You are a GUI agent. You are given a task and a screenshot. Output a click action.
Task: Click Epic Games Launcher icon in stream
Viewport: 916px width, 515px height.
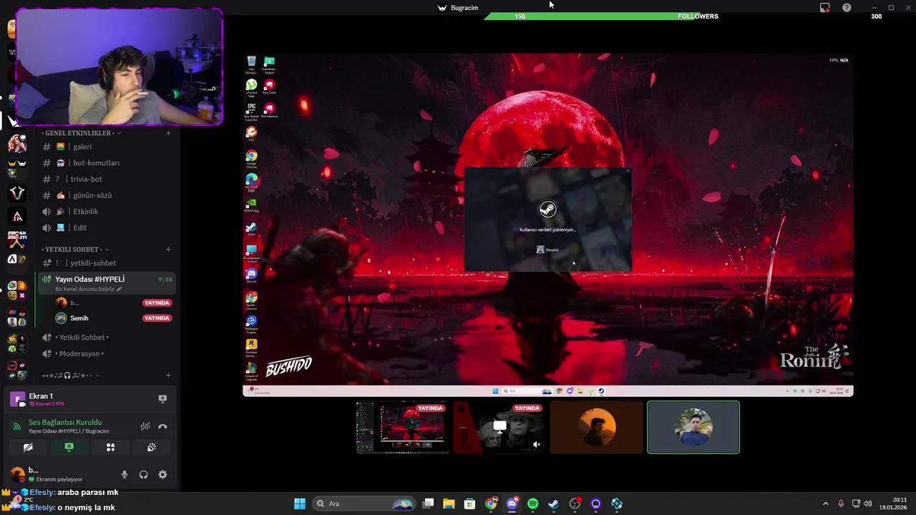click(x=251, y=112)
